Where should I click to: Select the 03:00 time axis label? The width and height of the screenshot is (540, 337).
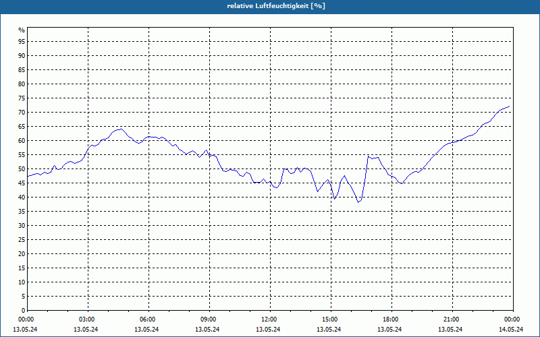pos(86,319)
